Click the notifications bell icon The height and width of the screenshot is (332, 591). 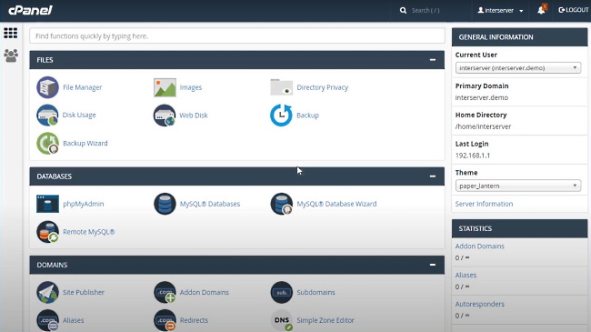[x=542, y=10]
